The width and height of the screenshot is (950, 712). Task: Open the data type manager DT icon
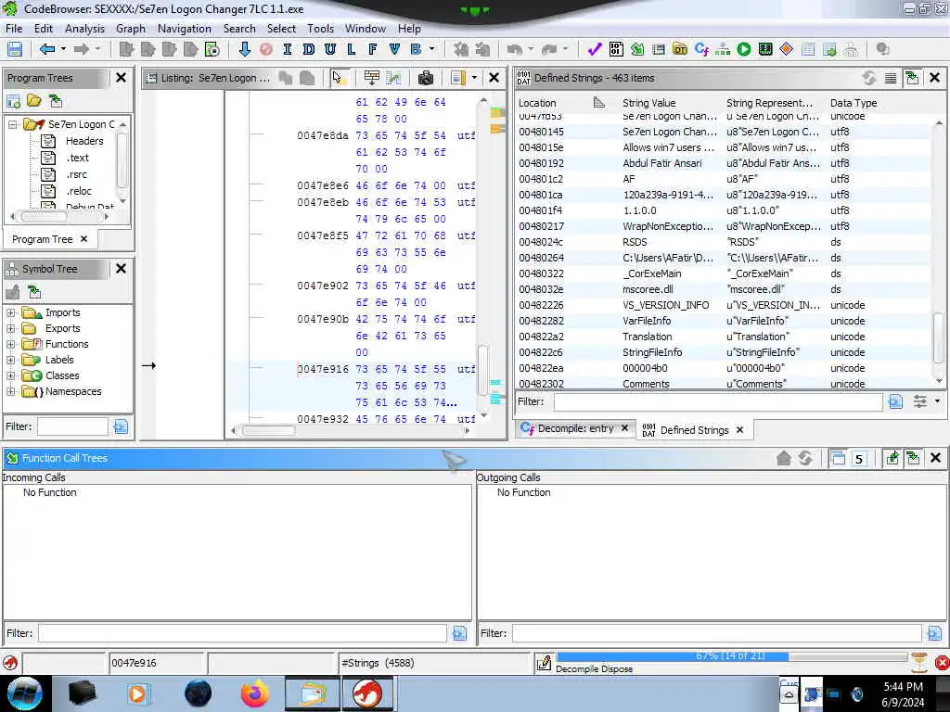pyautogui.click(x=680, y=50)
